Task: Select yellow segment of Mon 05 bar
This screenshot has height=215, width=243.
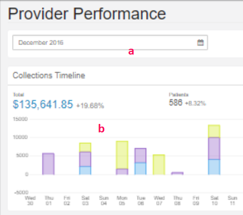Action: point(122,155)
